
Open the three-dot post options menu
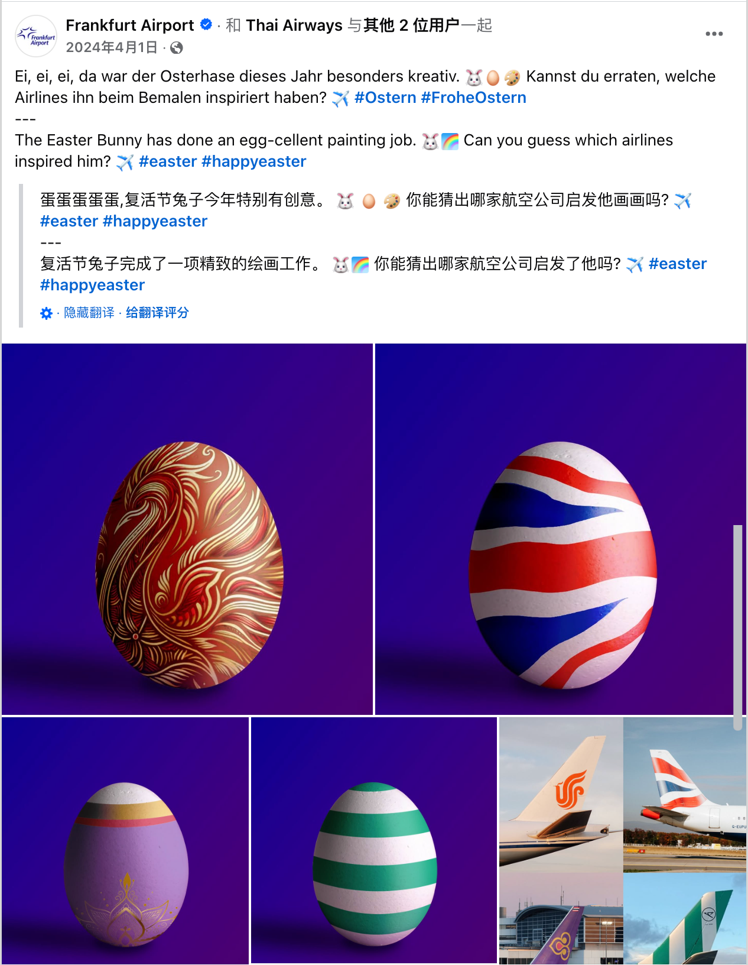click(x=714, y=34)
